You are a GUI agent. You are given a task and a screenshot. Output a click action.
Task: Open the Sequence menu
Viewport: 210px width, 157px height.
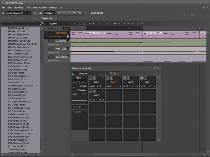point(18,8)
